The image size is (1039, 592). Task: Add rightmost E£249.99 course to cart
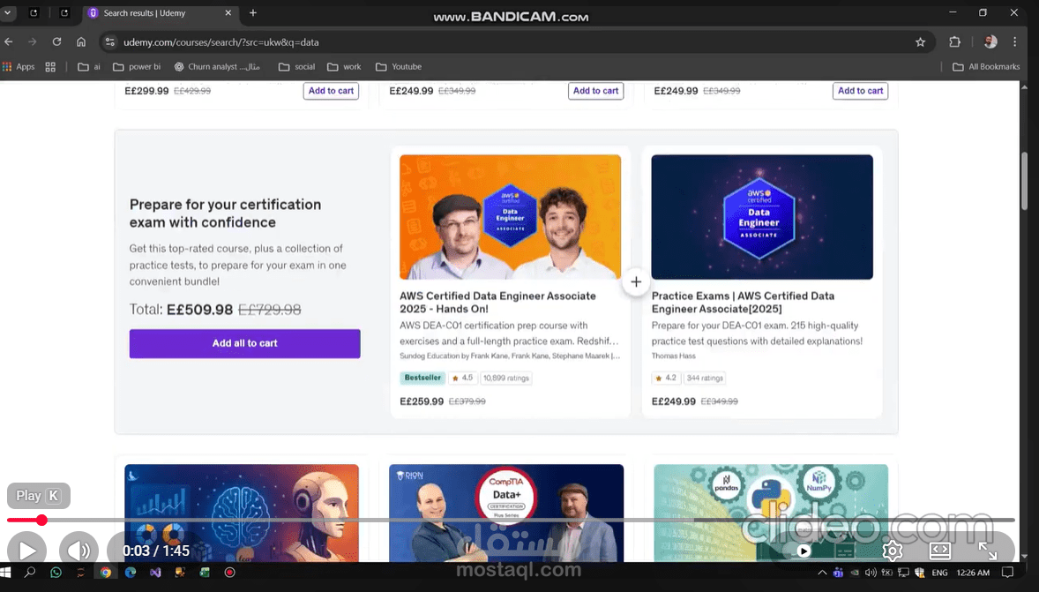(x=860, y=91)
